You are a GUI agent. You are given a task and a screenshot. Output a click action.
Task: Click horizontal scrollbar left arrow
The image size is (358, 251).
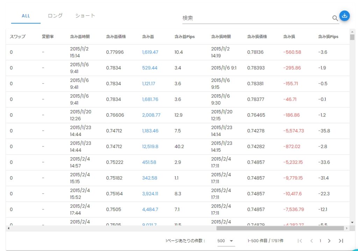[8, 228]
